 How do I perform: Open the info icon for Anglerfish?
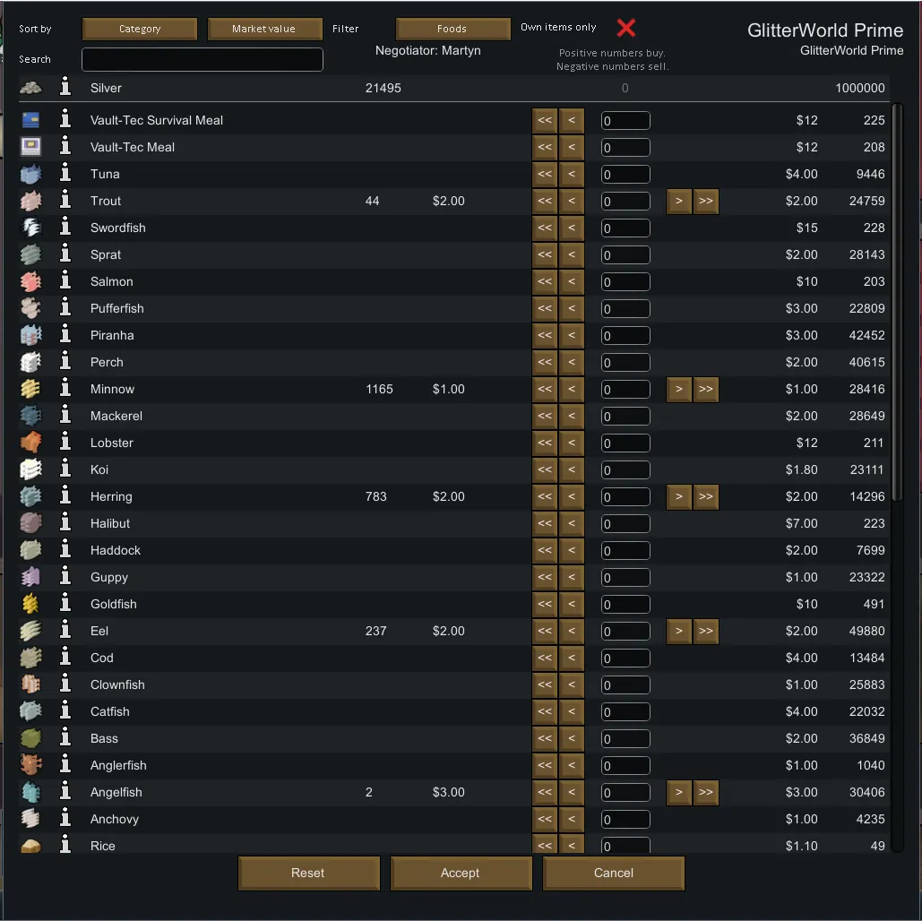[65, 765]
